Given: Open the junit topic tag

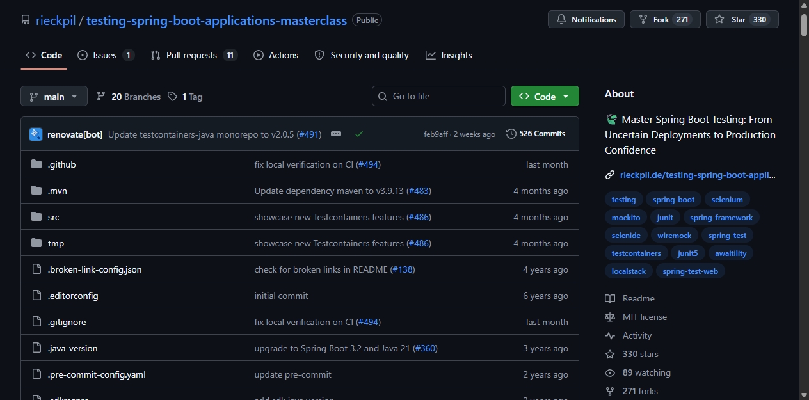Looking at the screenshot, I should coord(665,218).
